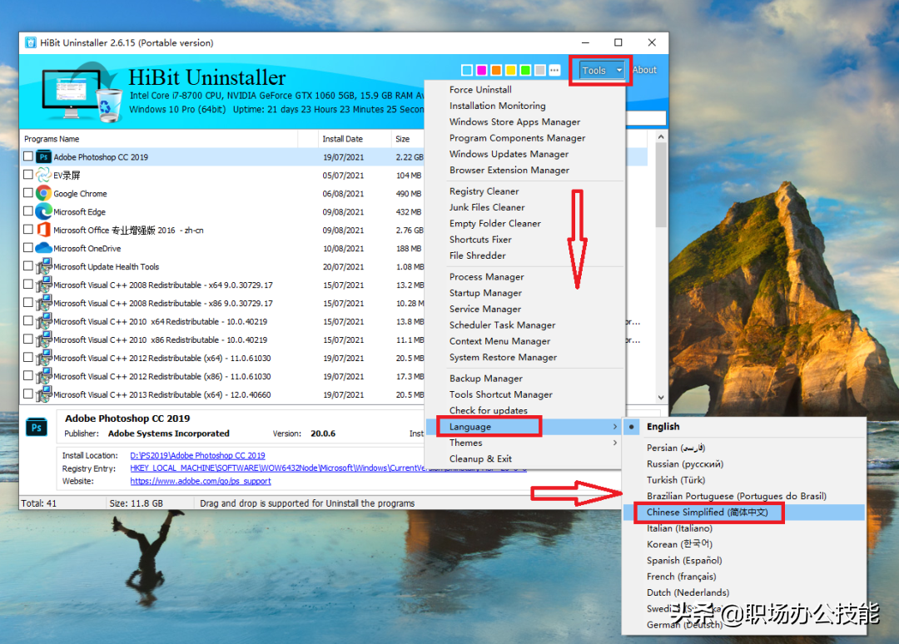
Task: Open the Photoshop install location link
Action: point(198,455)
